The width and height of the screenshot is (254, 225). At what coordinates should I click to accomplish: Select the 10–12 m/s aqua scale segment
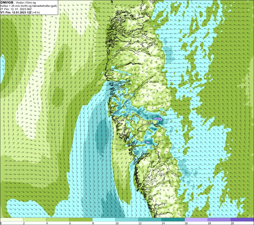pyautogui.click(x=127, y=219)
